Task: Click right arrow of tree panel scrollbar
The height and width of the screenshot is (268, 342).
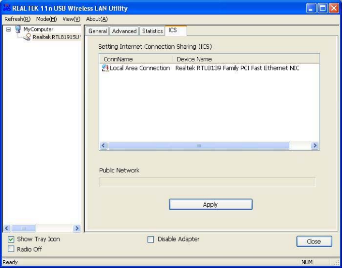Action: click(77, 228)
